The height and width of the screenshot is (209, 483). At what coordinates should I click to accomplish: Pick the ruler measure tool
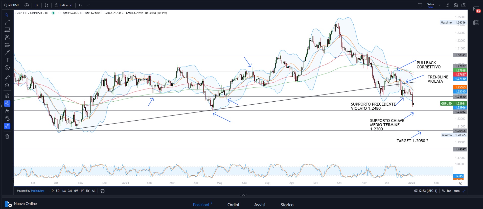[7, 78]
